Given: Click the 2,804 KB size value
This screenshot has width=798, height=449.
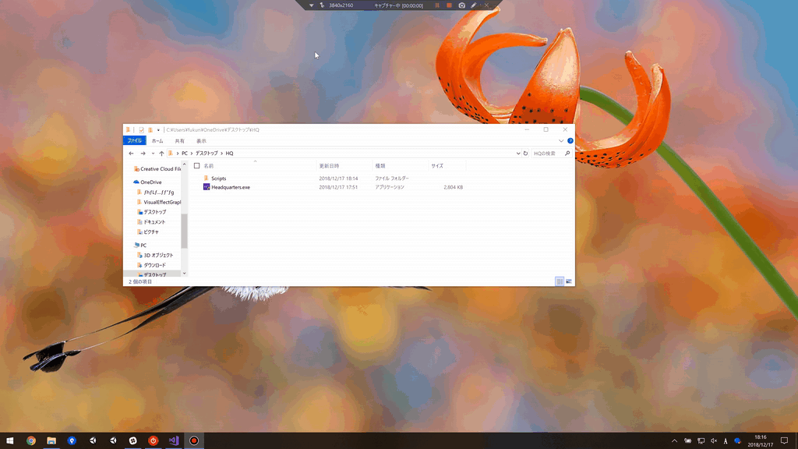Looking at the screenshot, I should point(453,187).
